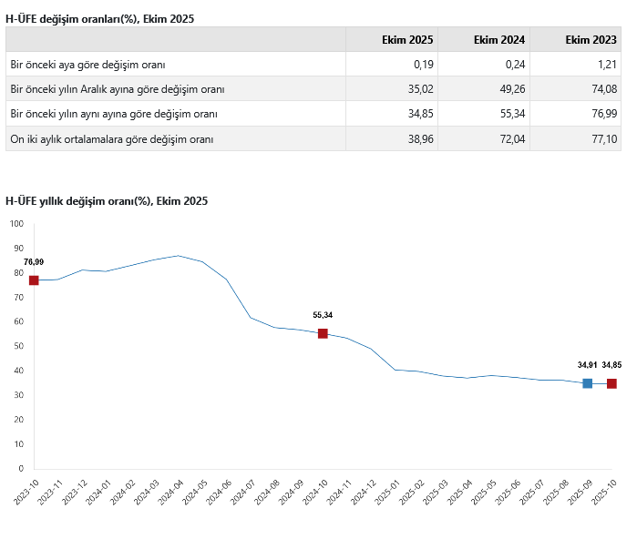Select the Ekim 2023 column header
This screenshot has width=637, height=539.
(x=591, y=39)
